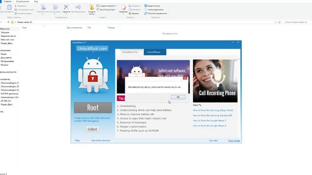The width and height of the screenshot is (312, 175).
Task: Click Check Update link in UnlockRoot
Action: (234, 140)
